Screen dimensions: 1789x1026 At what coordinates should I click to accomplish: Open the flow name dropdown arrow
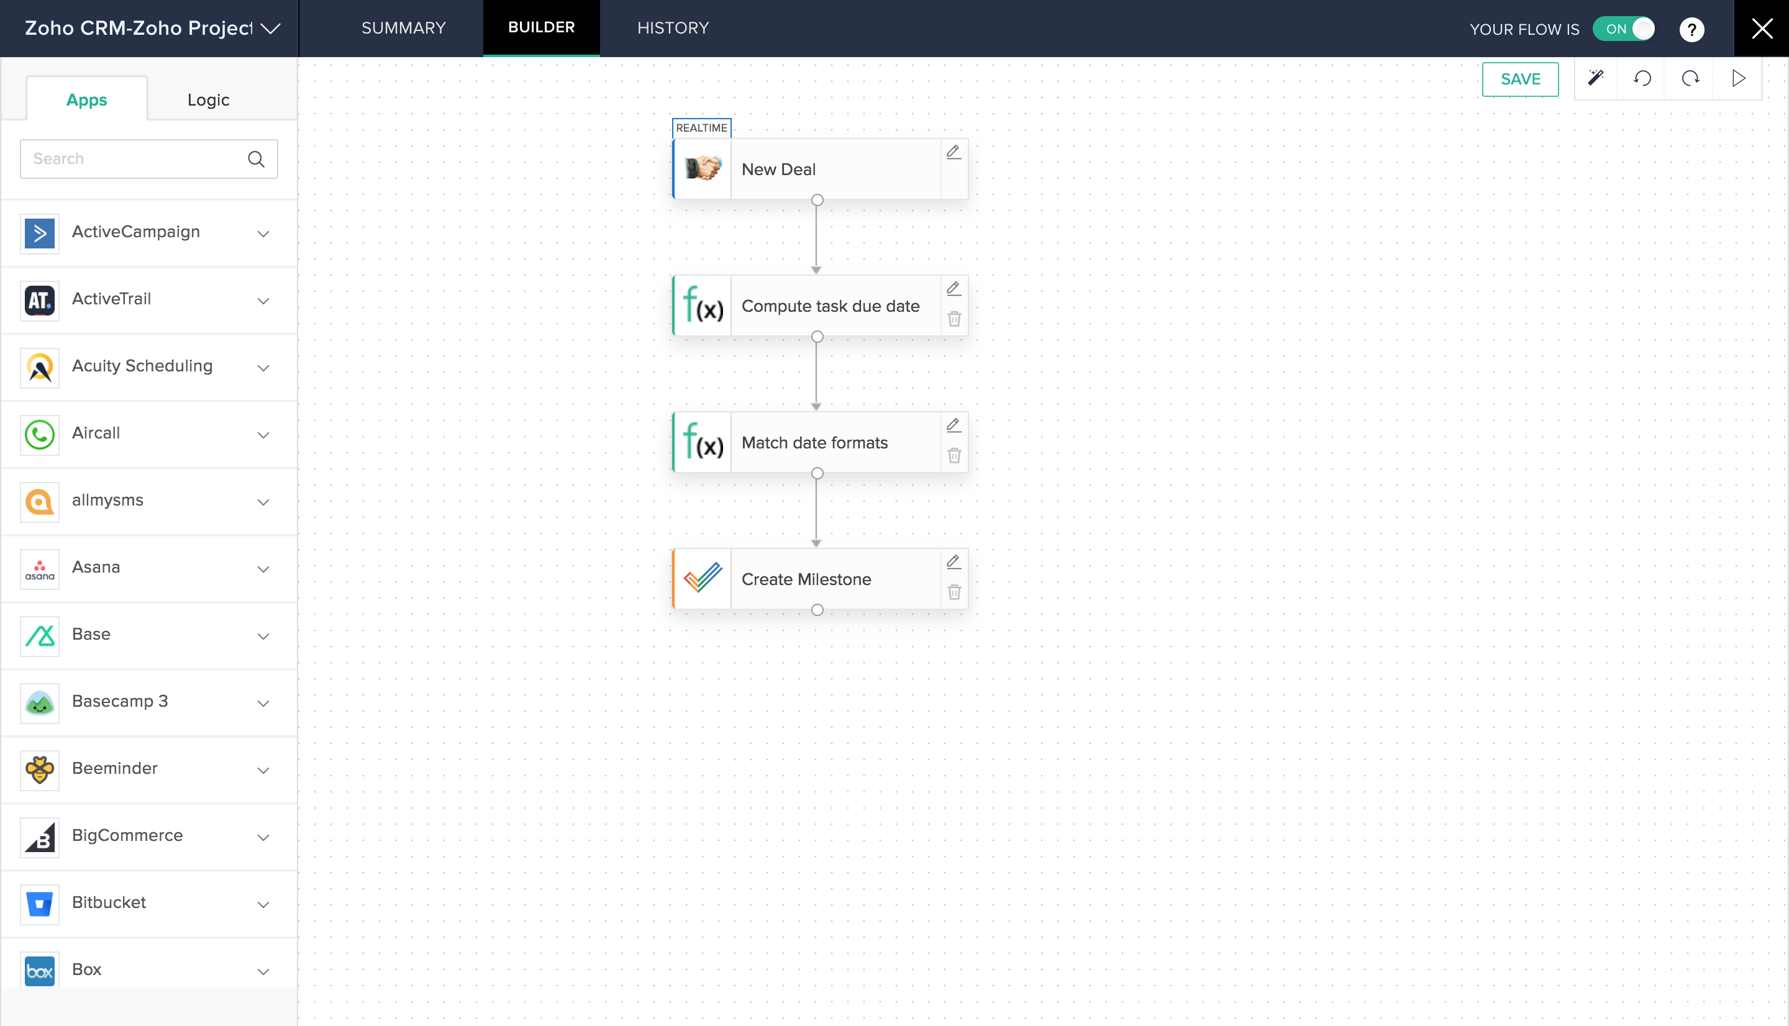271,29
